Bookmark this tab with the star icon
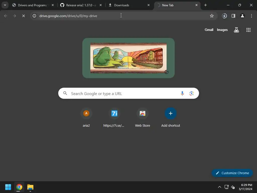 [212, 16]
